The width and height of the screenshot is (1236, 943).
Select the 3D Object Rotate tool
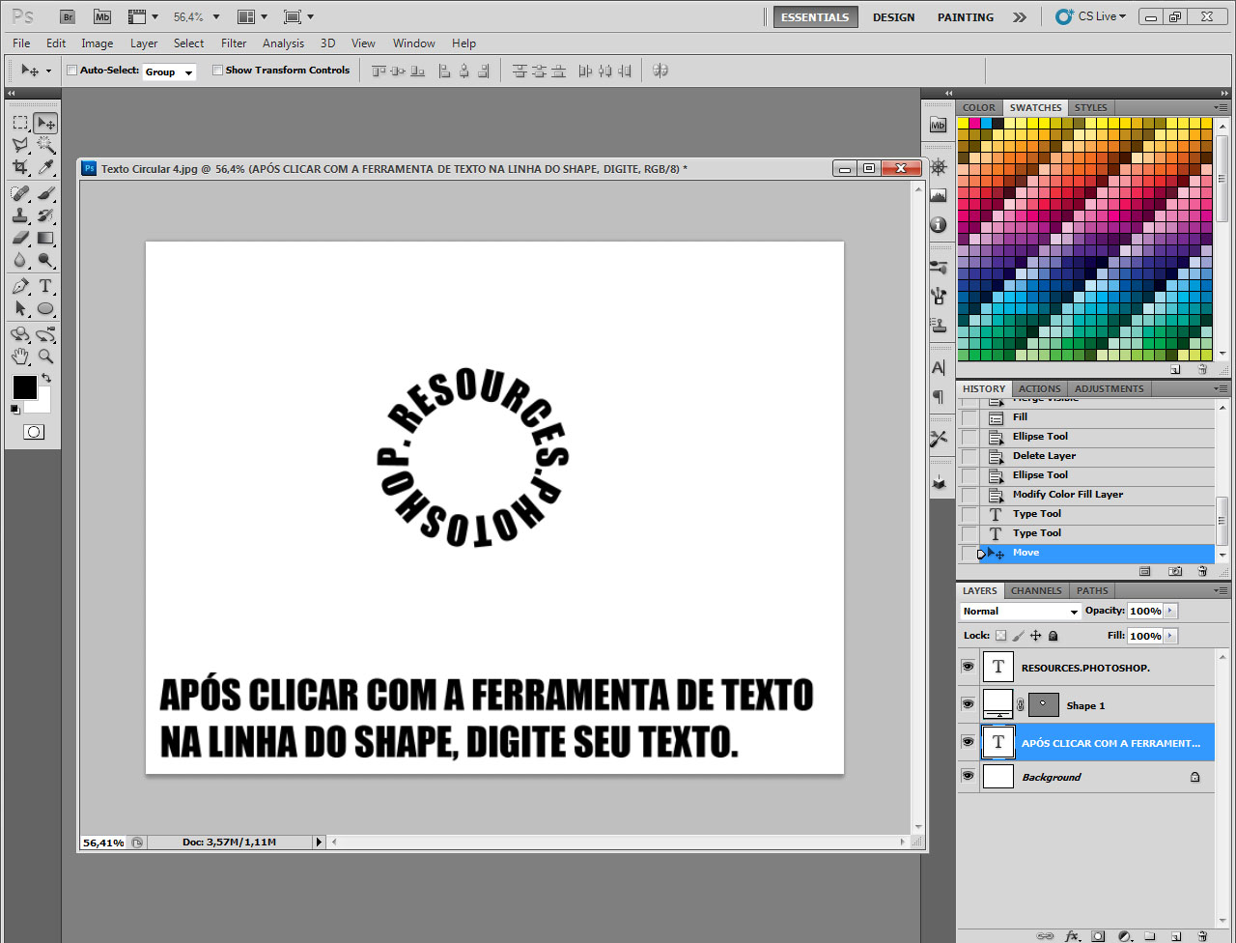point(20,334)
